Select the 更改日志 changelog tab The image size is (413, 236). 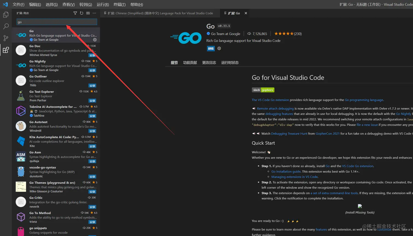pyautogui.click(x=209, y=62)
